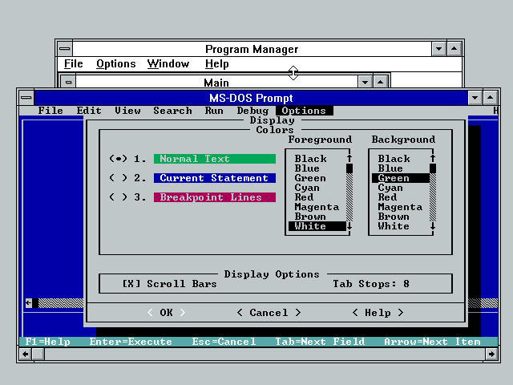Click the blue Current Statement color sample
This screenshot has height=385, width=513.
coord(215,178)
